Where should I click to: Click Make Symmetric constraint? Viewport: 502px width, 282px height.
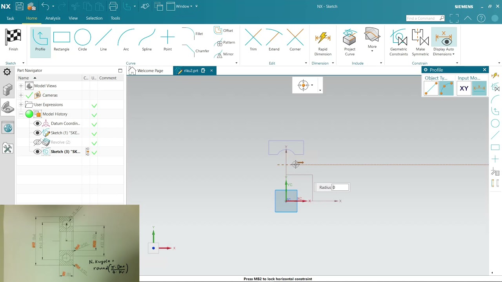420,42
